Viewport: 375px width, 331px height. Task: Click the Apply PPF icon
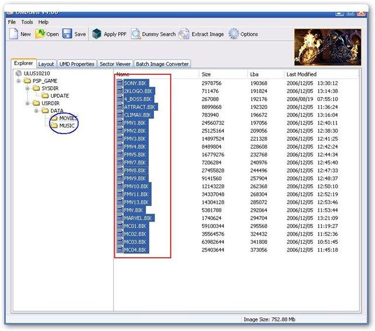coord(97,34)
